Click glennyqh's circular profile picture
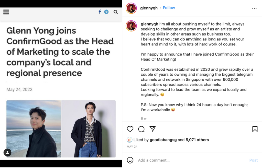The image size is (262, 168). 131,8
